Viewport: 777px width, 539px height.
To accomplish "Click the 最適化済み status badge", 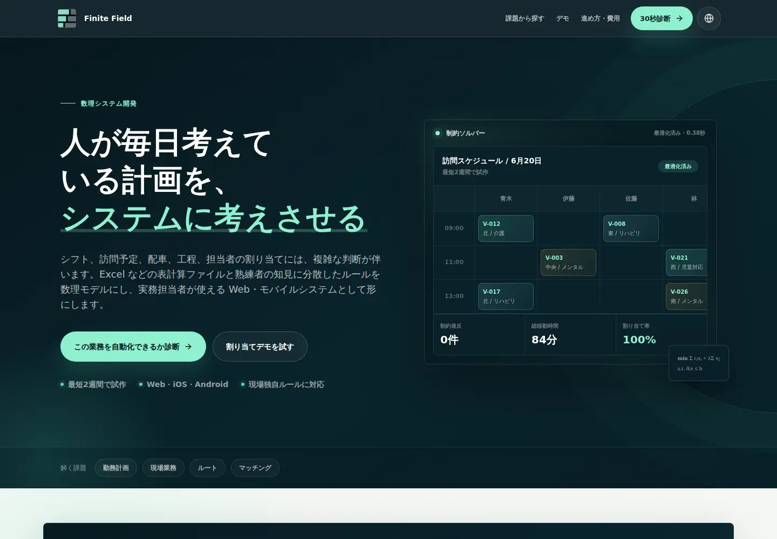I will pyautogui.click(x=678, y=167).
